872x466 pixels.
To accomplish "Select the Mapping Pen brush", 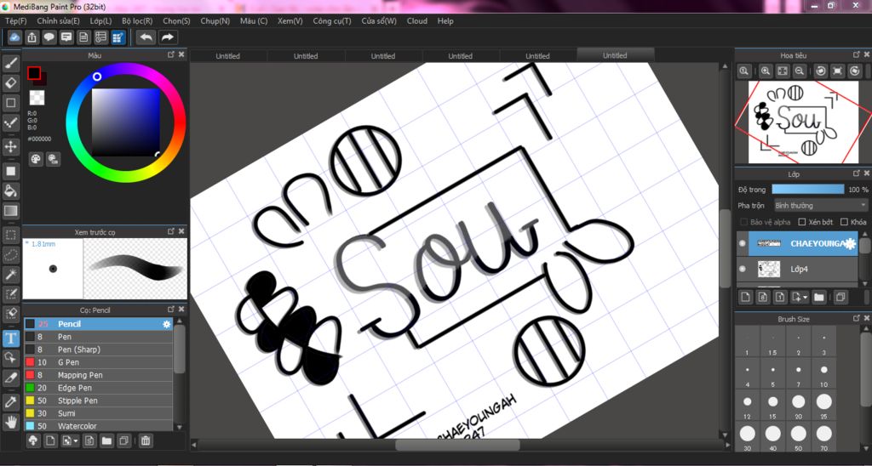I will (x=99, y=375).
